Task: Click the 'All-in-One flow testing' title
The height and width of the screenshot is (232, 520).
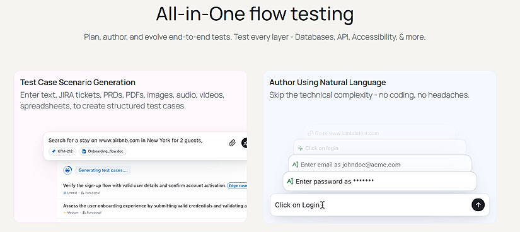Action: [255, 14]
